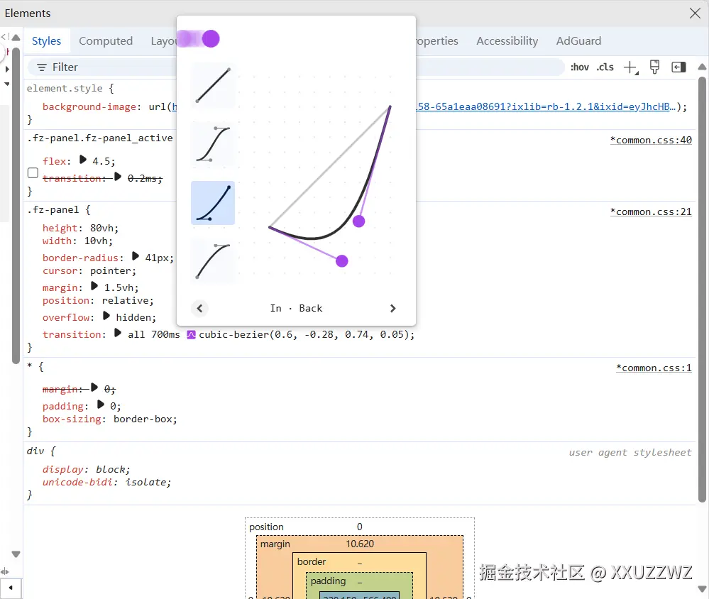This screenshot has width=709, height=599.
Task: Toggle the :hov element state panel
Action: (x=579, y=67)
